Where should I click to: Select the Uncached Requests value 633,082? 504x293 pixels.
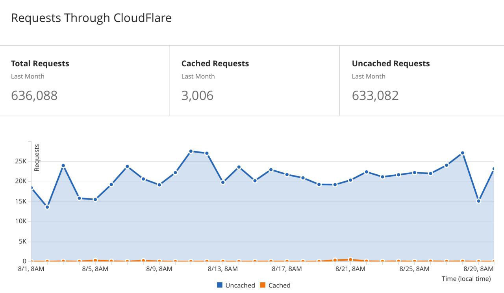(375, 95)
